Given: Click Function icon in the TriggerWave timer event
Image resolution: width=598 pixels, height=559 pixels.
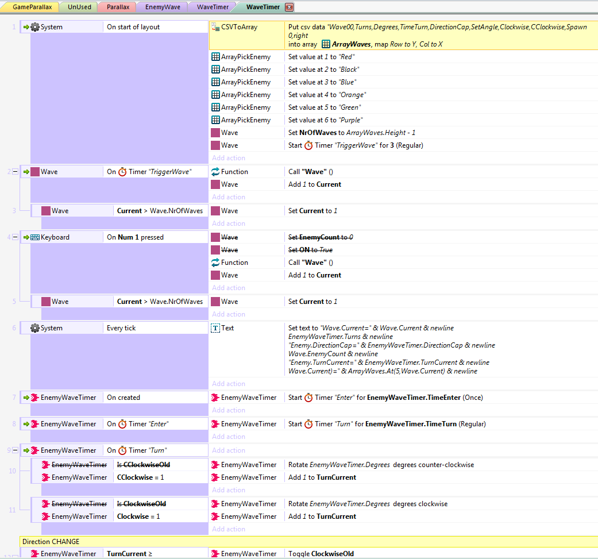Looking at the screenshot, I should (x=215, y=172).
